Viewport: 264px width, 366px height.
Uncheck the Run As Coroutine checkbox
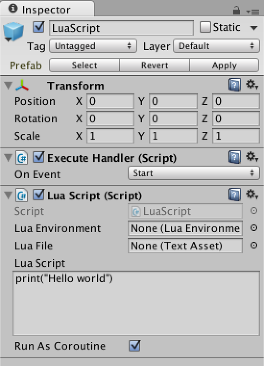click(135, 345)
